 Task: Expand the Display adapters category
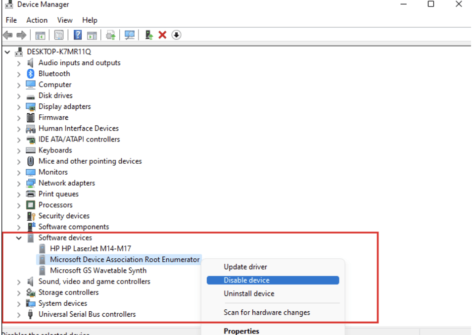(x=19, y=107)
